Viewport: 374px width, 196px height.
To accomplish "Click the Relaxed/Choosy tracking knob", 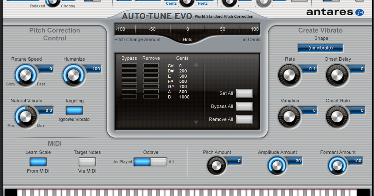I will tap(53, 2).
